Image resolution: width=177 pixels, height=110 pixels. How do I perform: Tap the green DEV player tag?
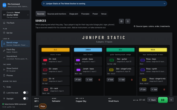coord(121,50)
